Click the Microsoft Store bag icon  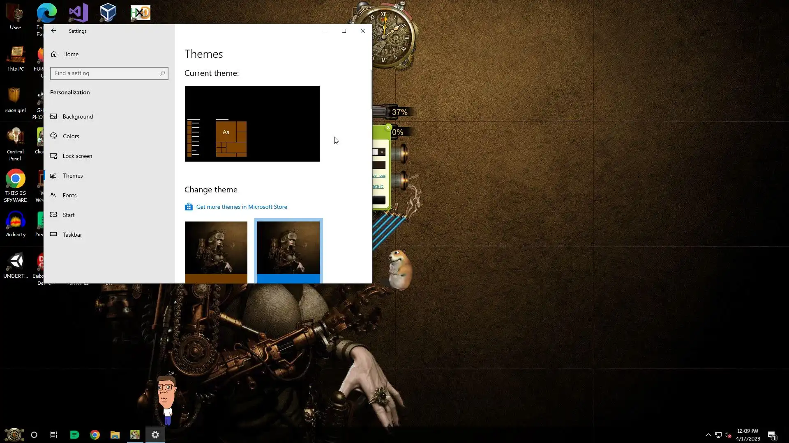[x=189, y=207]
